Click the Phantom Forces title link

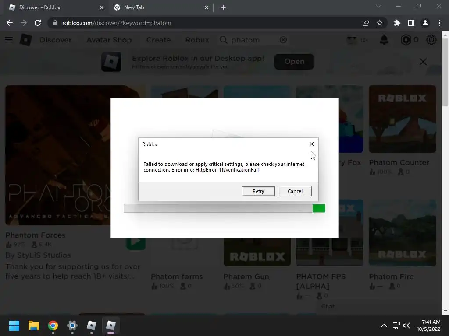35,235
